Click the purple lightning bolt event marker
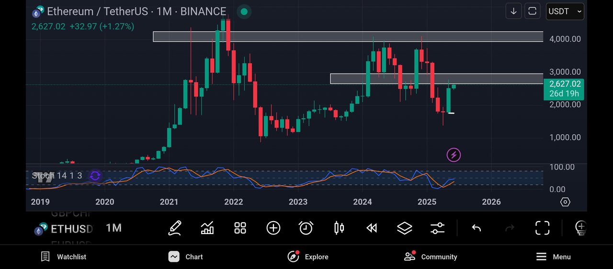The height and width of the screenshot is (269, 613). click(x=454, y=155)
